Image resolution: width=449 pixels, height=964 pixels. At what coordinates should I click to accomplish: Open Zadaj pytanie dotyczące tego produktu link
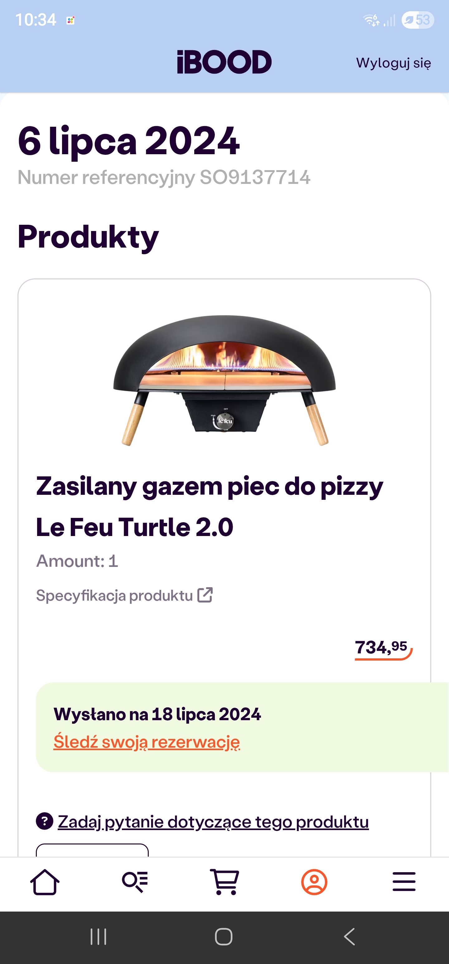pos(213,822)
